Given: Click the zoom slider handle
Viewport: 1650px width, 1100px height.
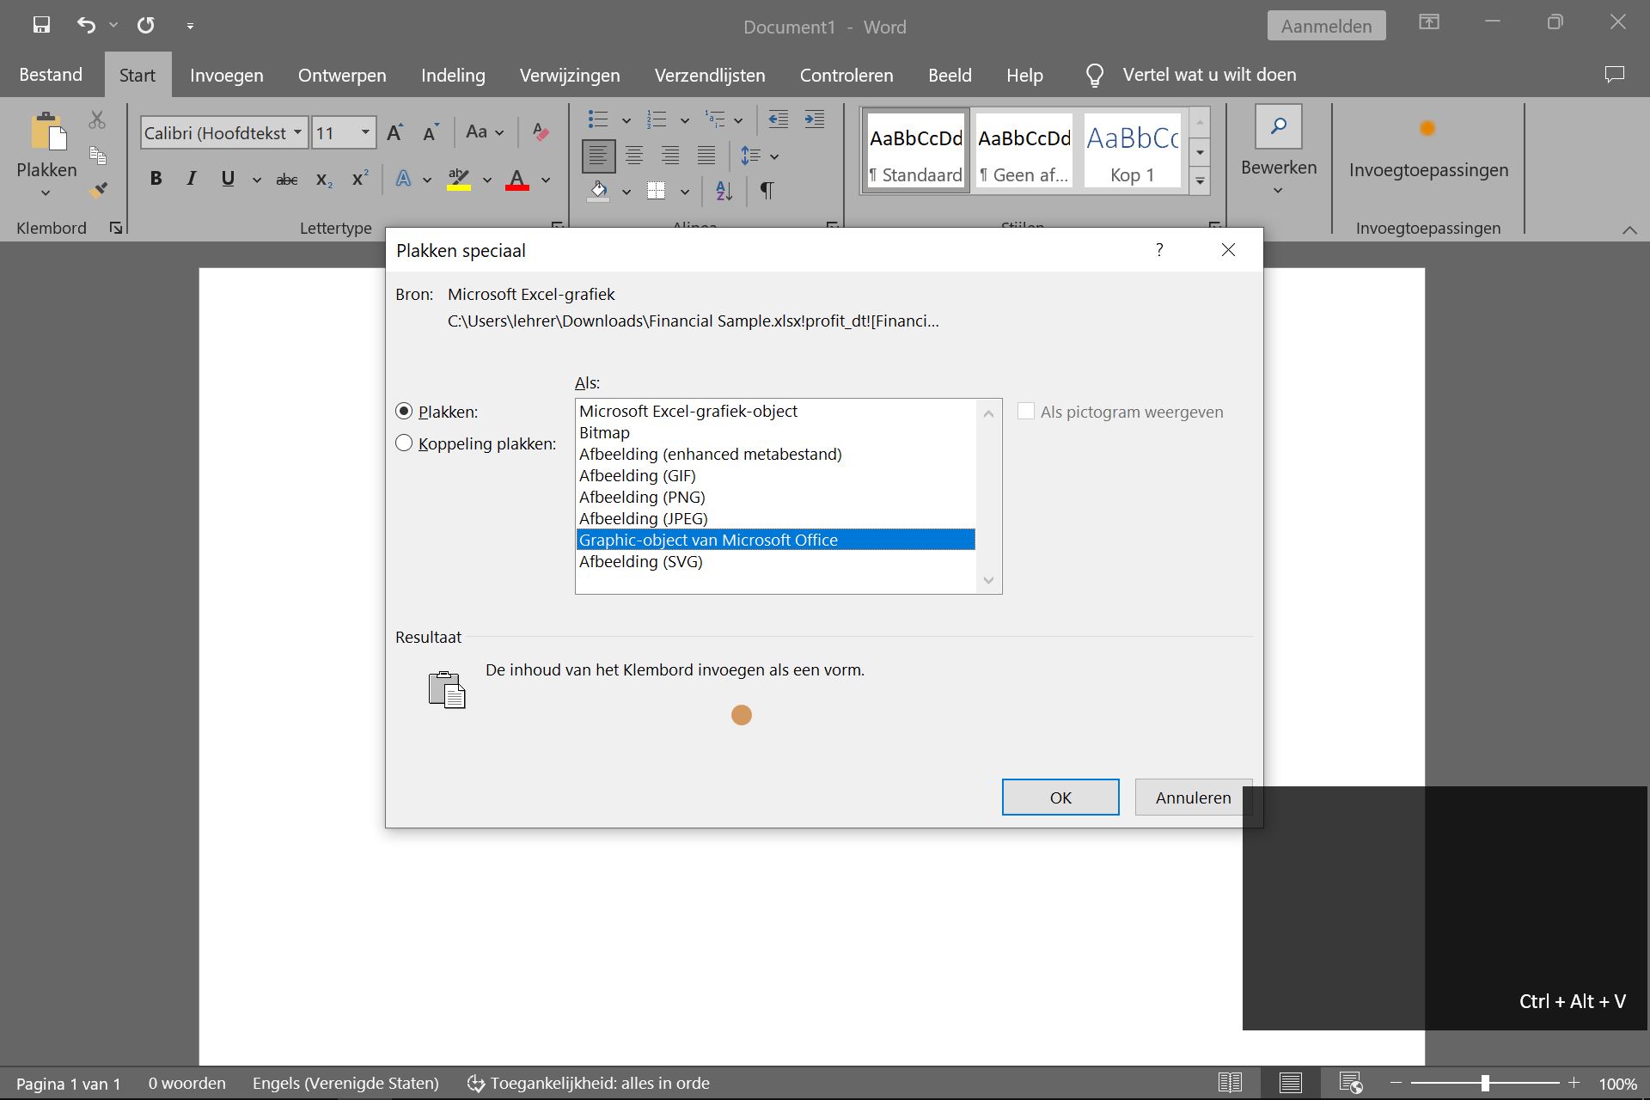Looking at the screenshot, I should coord(1485,1083).
